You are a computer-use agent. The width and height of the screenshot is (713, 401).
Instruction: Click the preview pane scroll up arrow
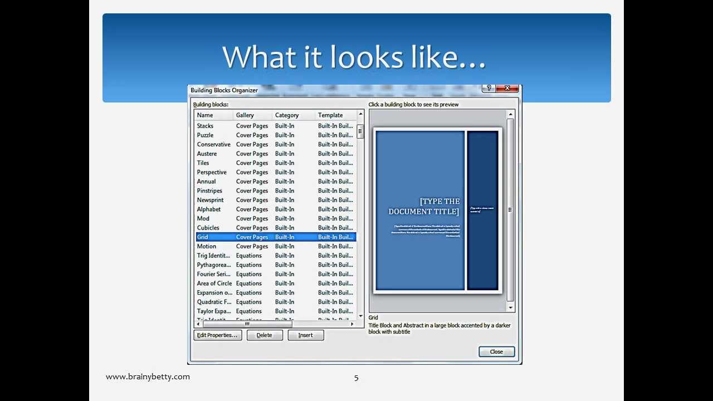pos(510,114)
